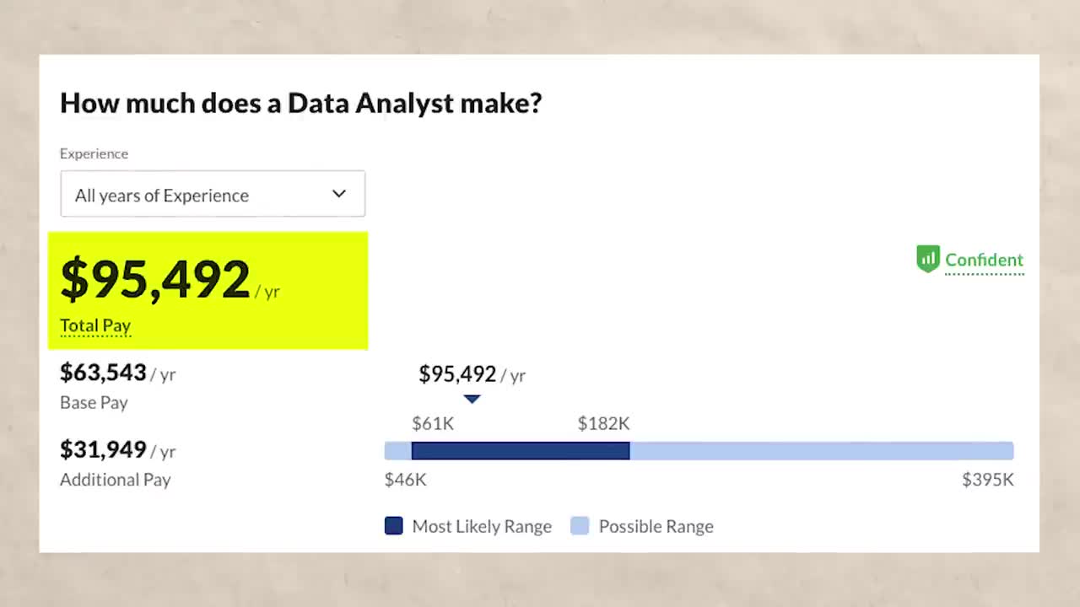
Task: Click the Most Likely Range legend label
Action: (482, 526)
